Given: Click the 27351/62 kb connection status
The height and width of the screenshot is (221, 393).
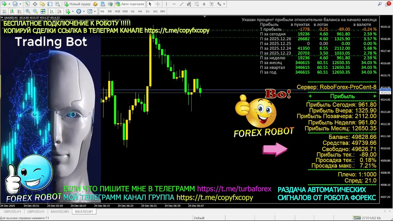Looking at the screenshot, I should [367, 218].
